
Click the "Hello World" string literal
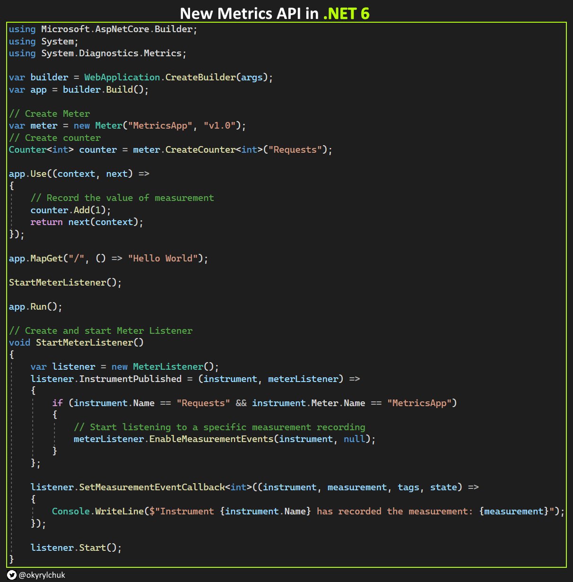coord(162,258)
